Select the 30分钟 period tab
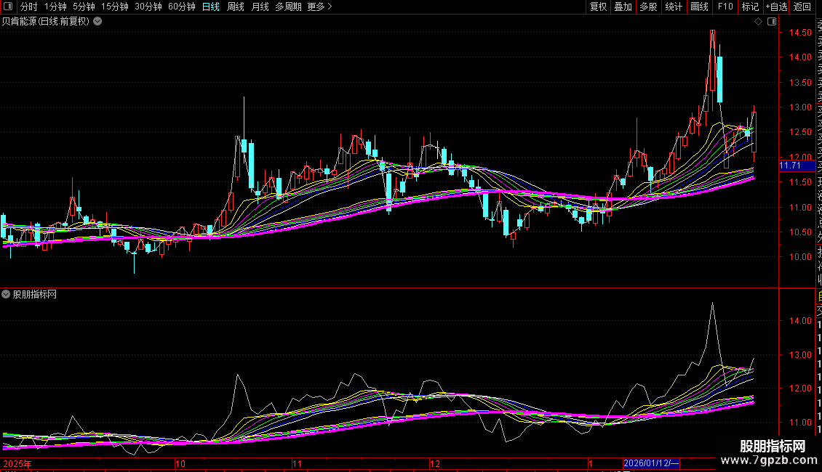The height and width of the screenshot is (472, 822). (x=148, y=7)
